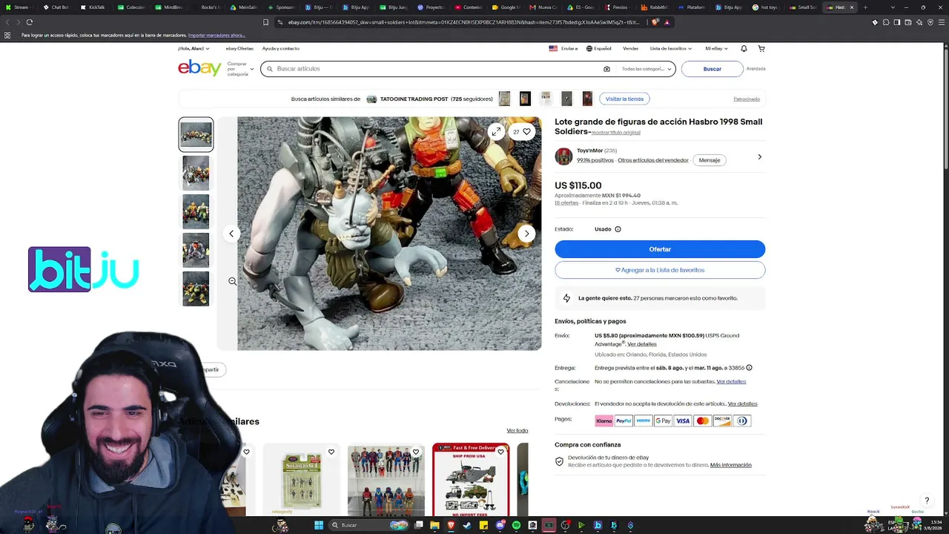Click the Buscar artículos search field
This screenshot has height=534, width=949.
tap(437, 69)
